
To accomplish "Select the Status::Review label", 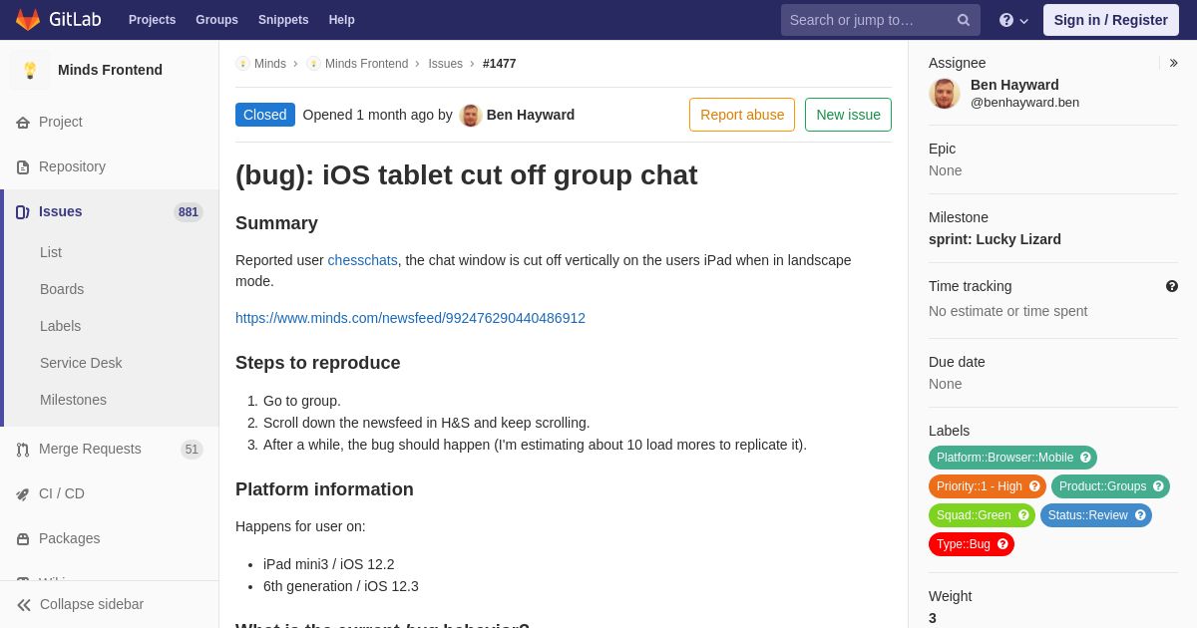I will tap(1087, 515).
